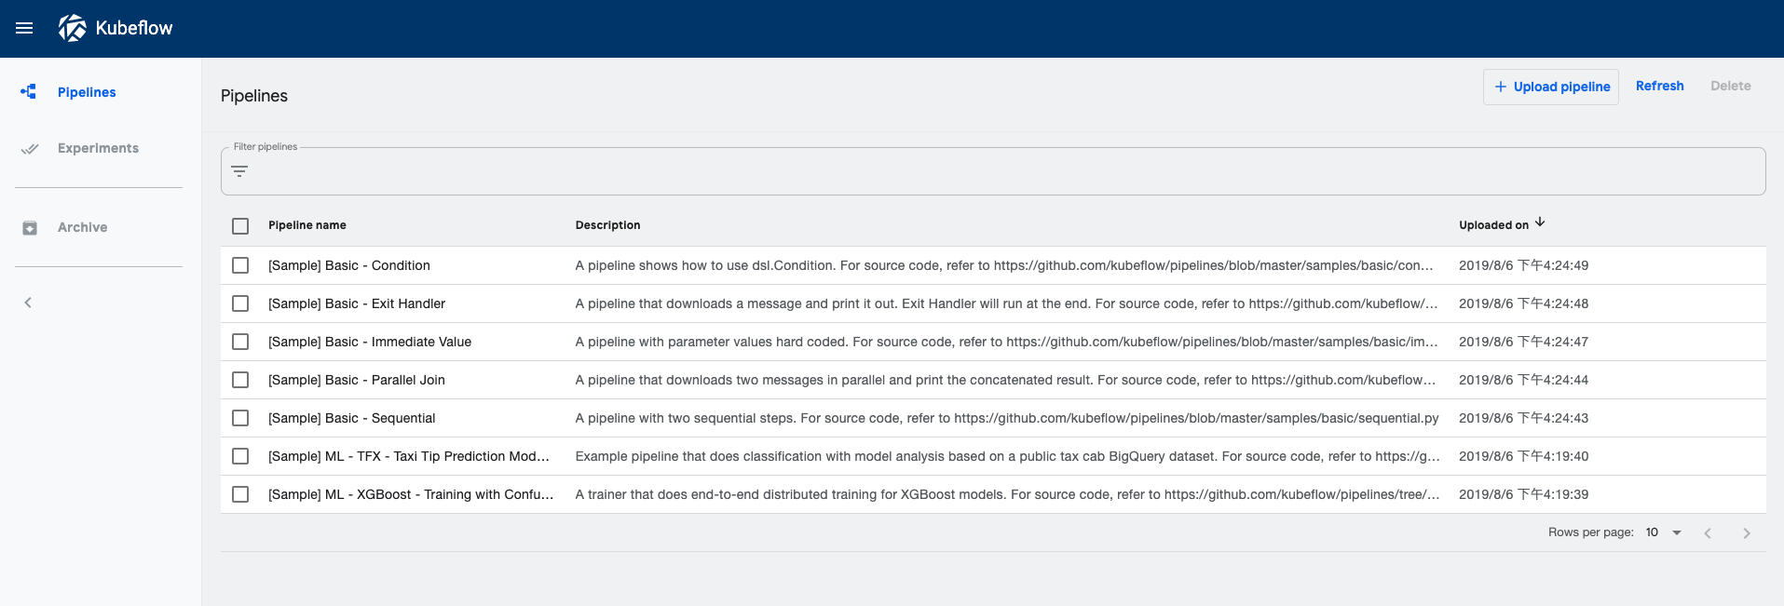Open the hamburger main menu
The height and width of the screenshot is (606, 1784).
coord(24,28)
